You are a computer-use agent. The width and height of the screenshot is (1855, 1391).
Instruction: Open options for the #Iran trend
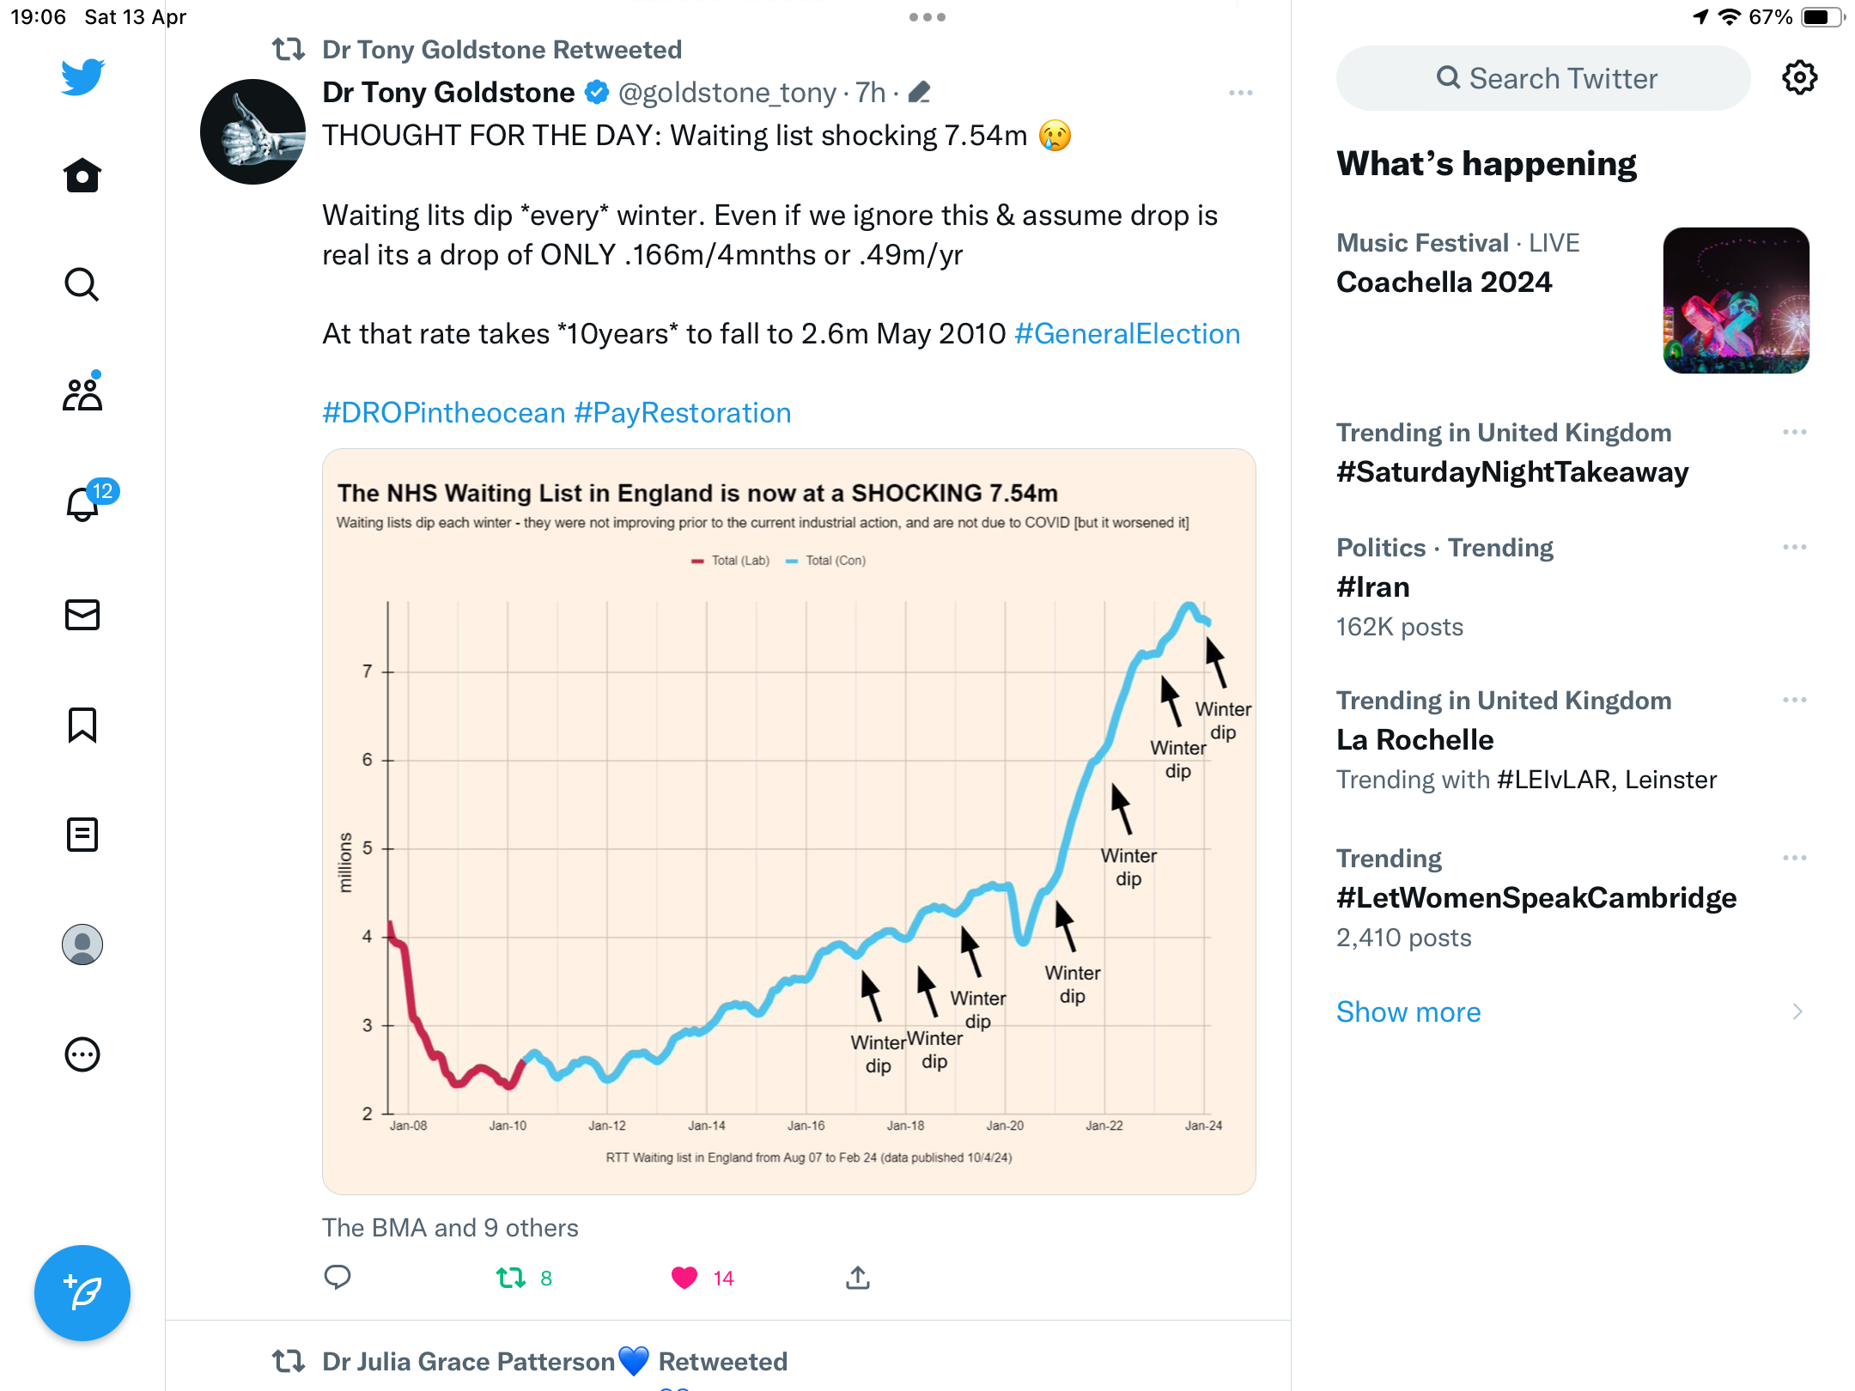tap(1794, 547)
